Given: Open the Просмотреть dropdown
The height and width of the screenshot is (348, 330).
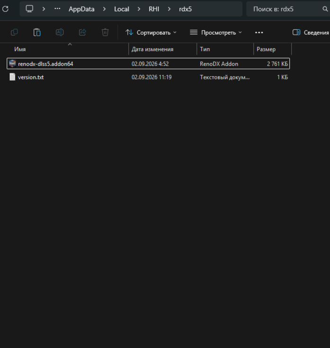Looking at the screenshot, I should 216,33.
